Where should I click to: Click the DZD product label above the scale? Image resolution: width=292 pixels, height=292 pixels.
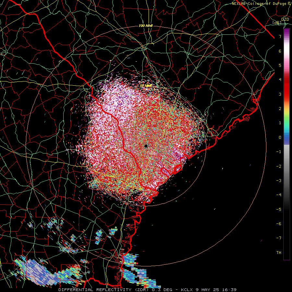tap(285, 19)
